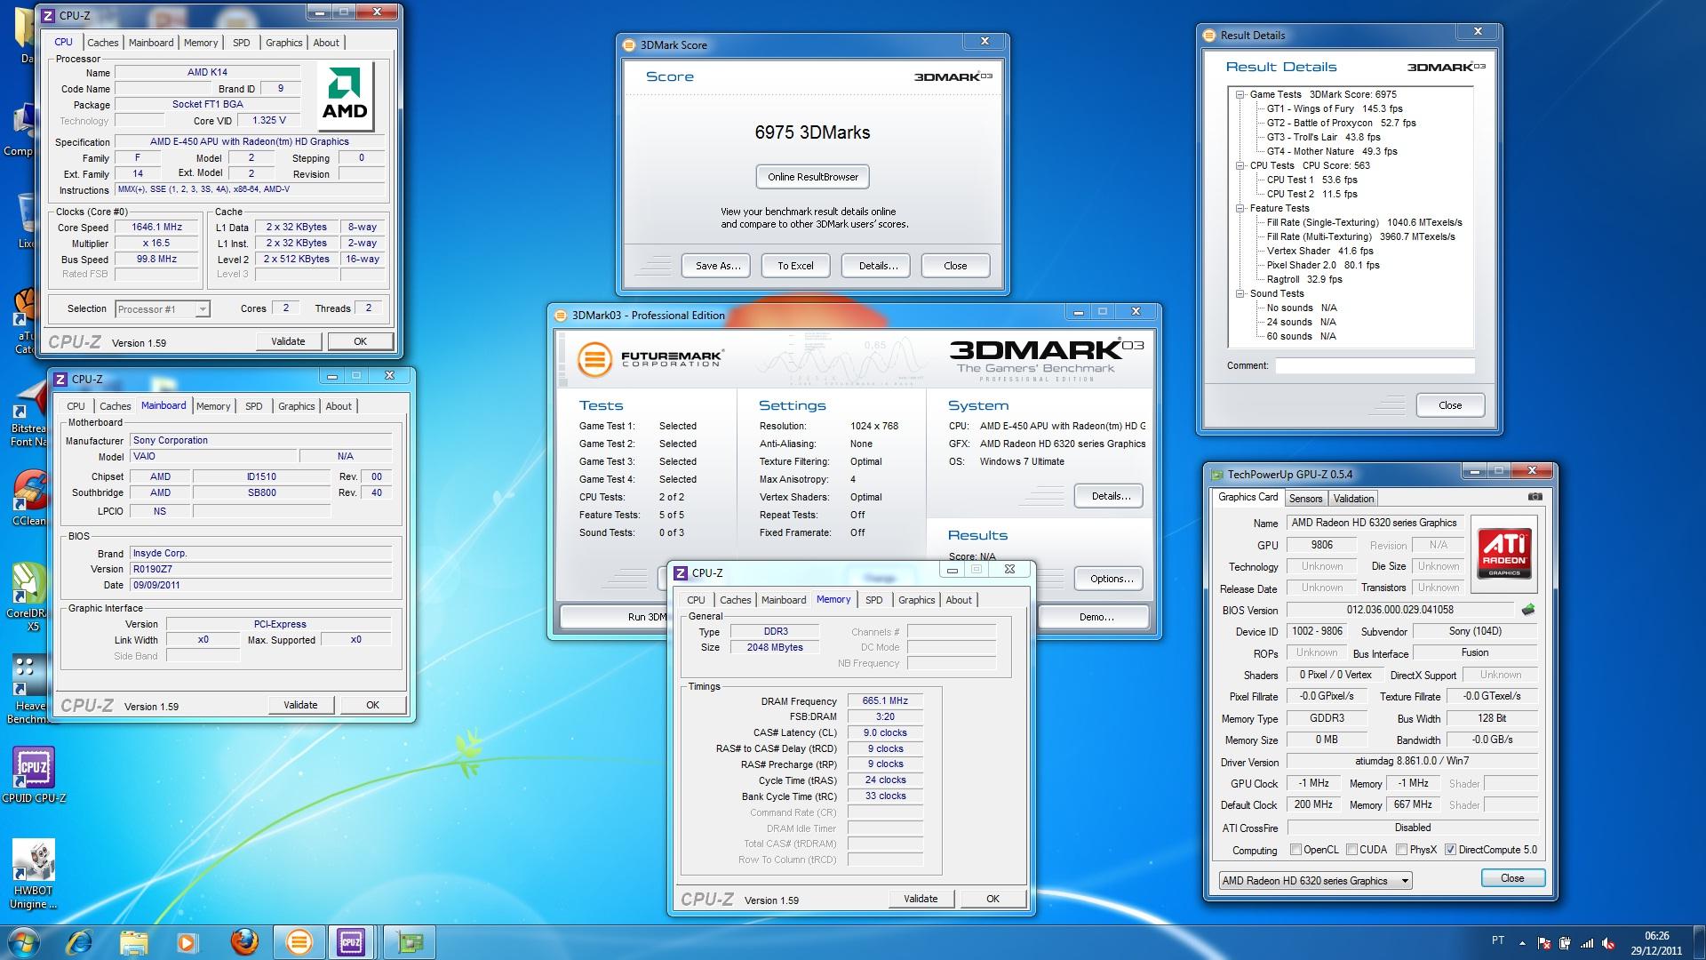The width and height of the screenshot is (1706, 960).
Task: Select GT1 - Wings of Fury result row
Action: click(1335, 108)
